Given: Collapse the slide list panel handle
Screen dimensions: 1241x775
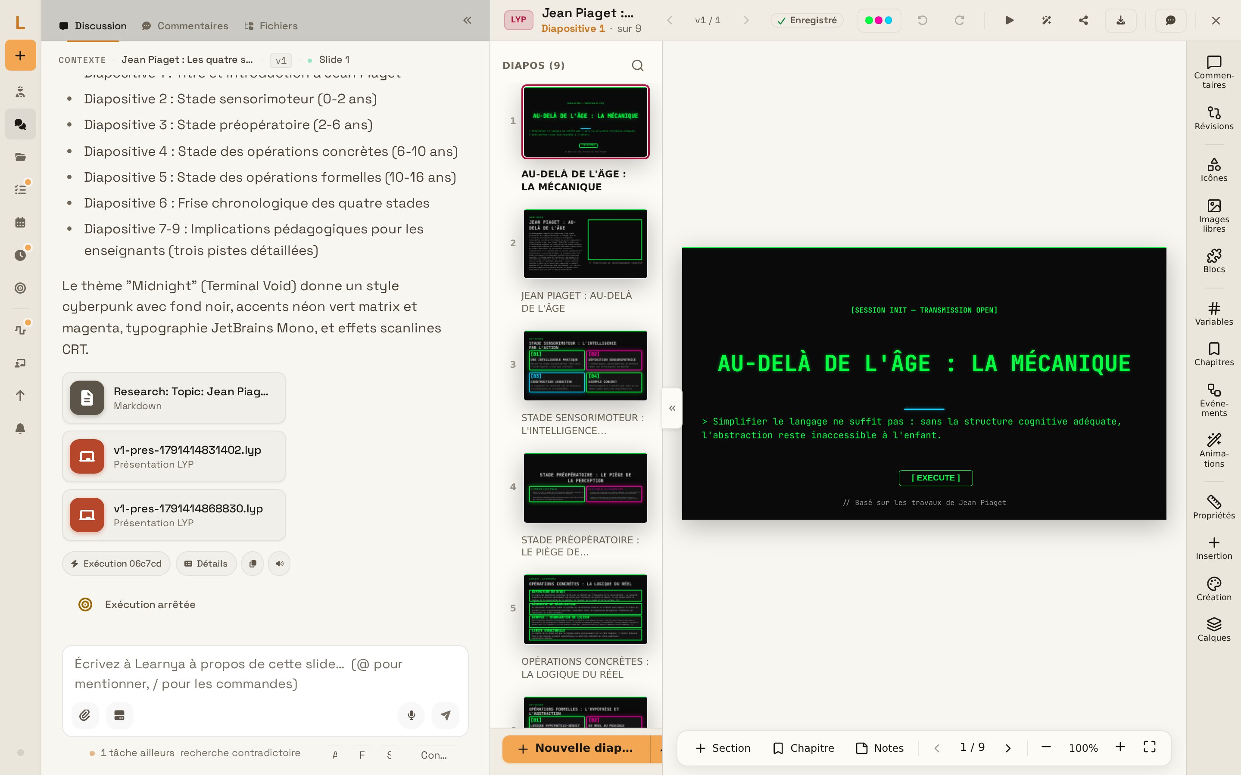Looking at the screenshot, I should tap(672, 408).
